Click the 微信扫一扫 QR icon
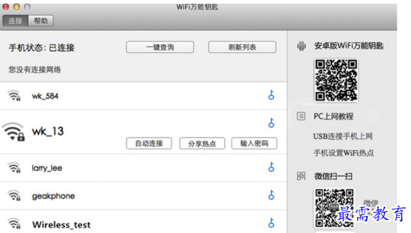The height and width of the screenshot is (233, 411). tap(301, 176)
